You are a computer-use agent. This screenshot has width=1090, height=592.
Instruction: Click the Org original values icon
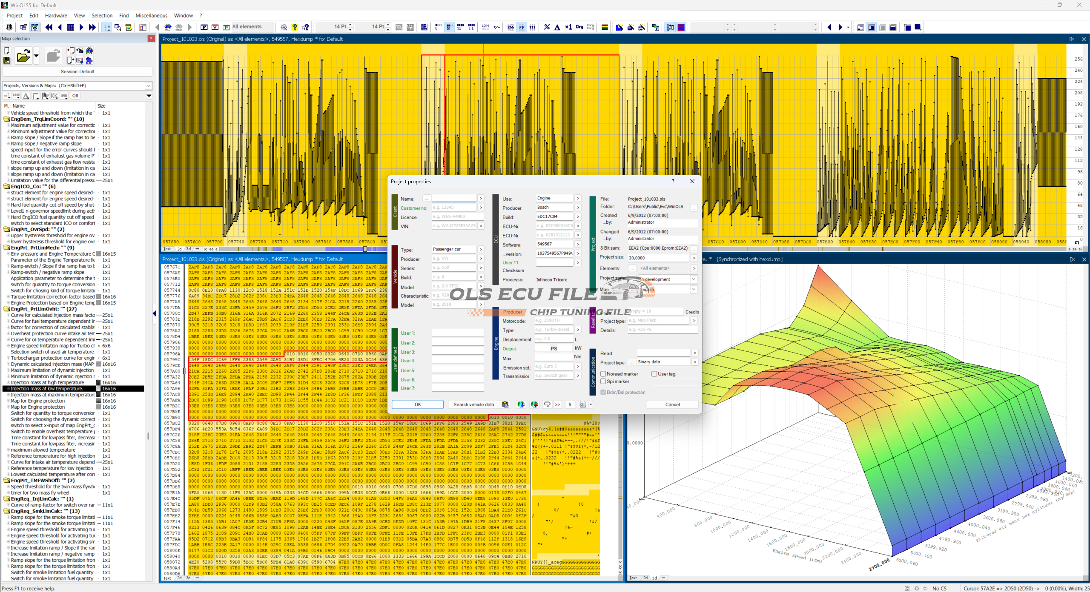(x=579, y=27)
